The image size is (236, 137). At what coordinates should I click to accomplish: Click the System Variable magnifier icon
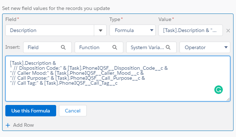click(x=168, y=47)
